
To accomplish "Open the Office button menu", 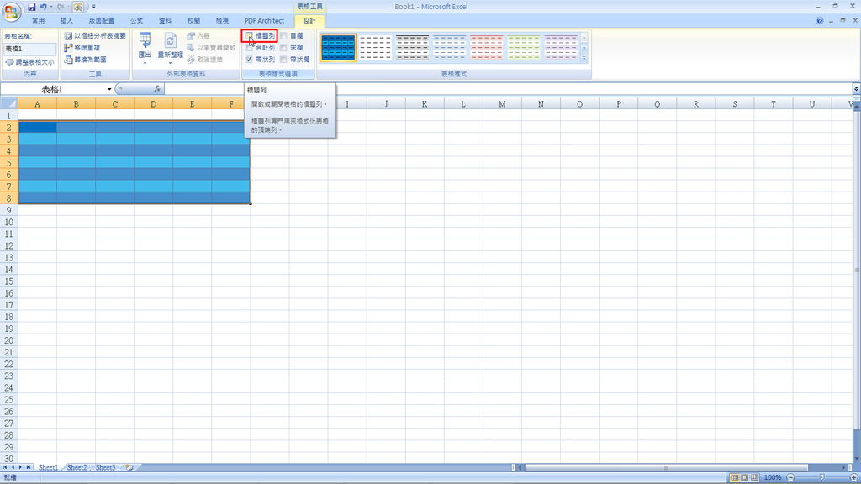I will point(12,11).
